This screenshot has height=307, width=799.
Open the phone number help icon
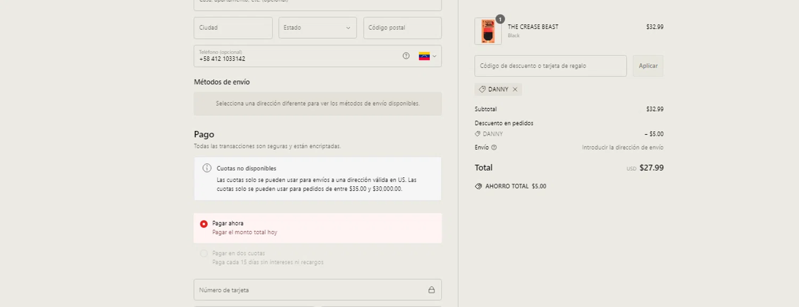coord(406,56)
